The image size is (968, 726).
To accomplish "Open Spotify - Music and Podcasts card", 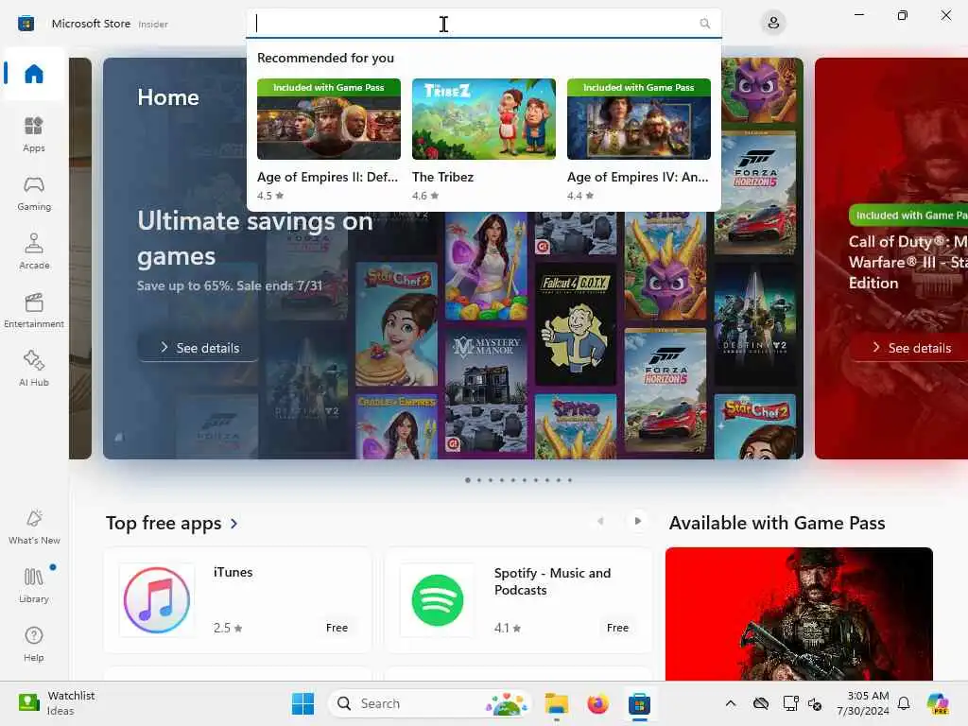I will click(518, 600).
